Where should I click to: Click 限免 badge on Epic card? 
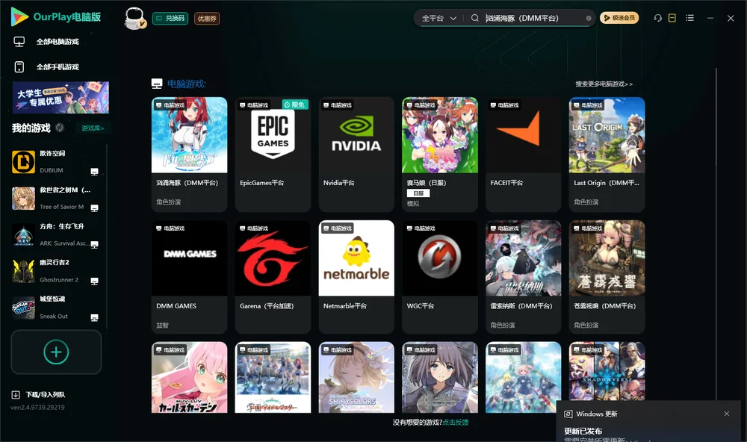click(295, 105)
